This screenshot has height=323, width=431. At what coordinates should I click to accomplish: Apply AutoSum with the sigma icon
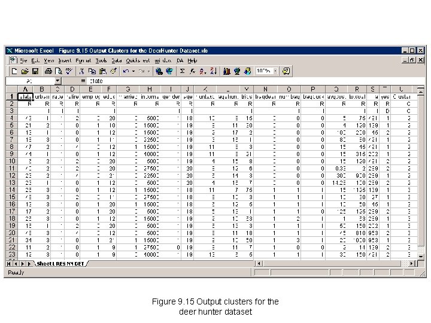182,71
